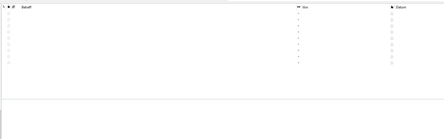Click the thread column header icon
Viewport: 444px width, 139px height.
coord(4,7)
